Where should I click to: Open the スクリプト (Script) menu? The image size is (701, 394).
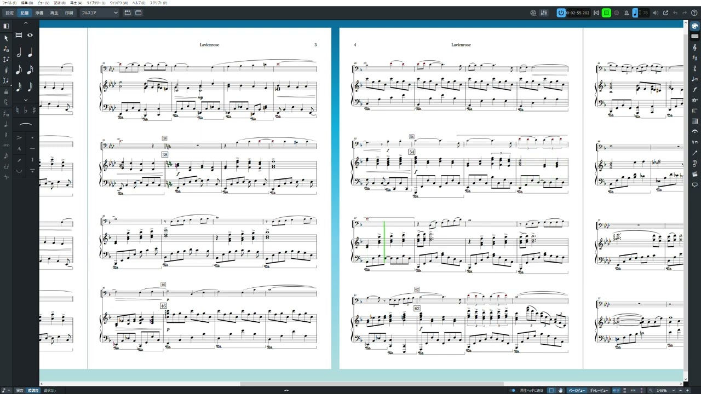(x=158, y=3)
